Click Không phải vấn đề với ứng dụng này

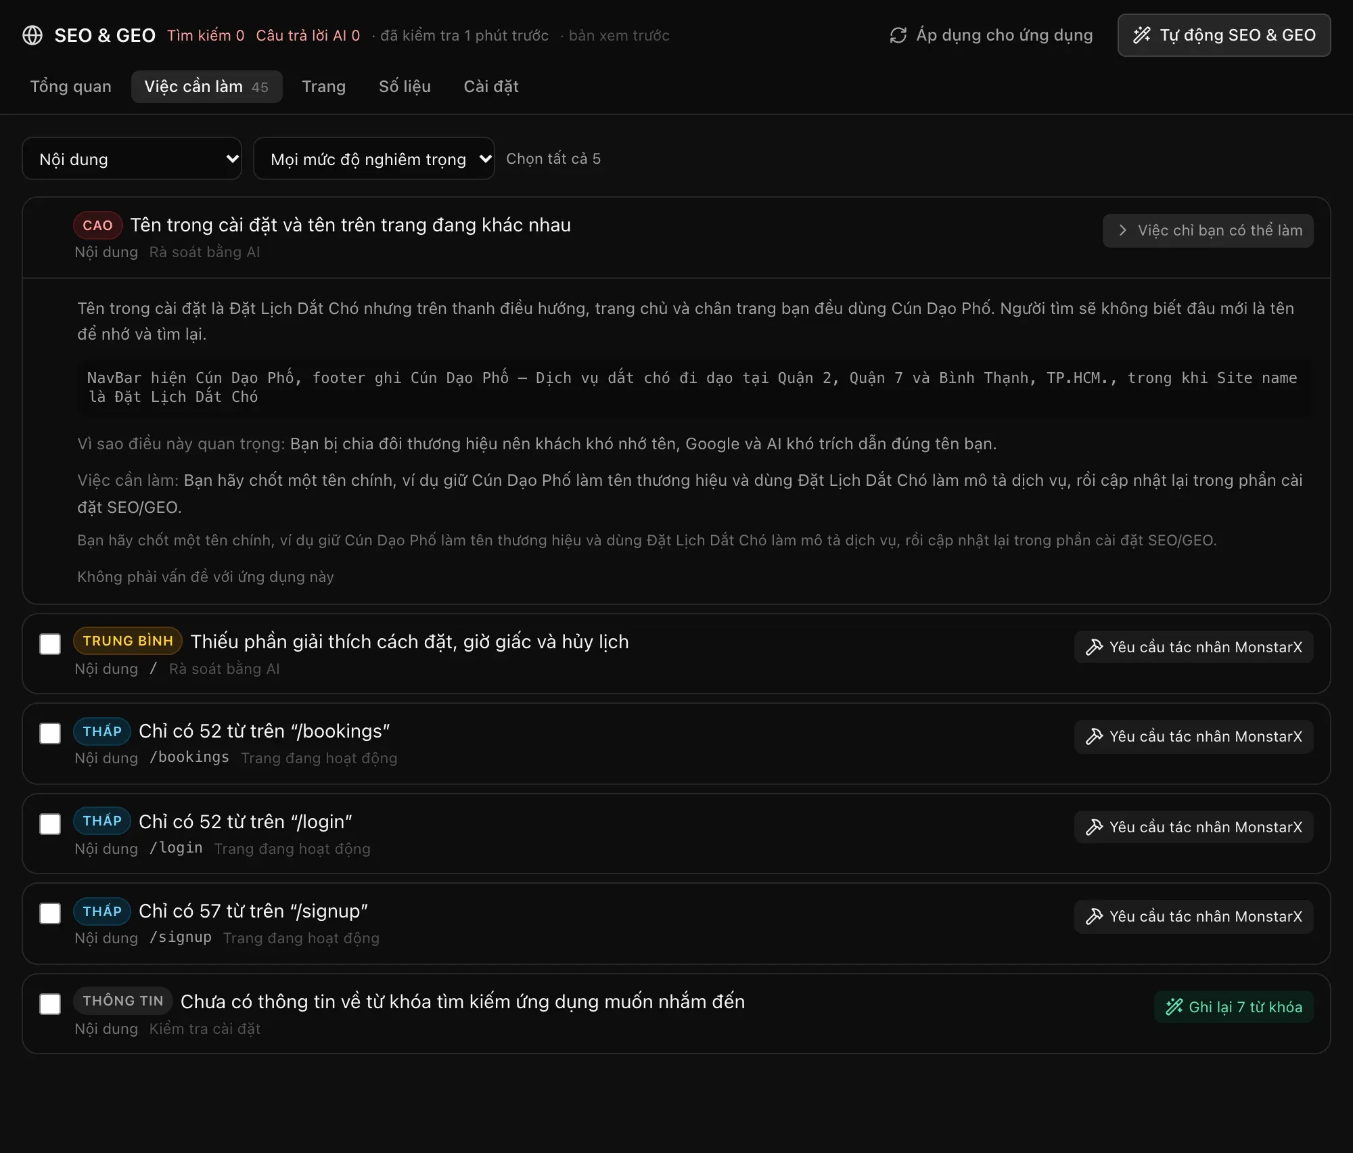(206, 577)
